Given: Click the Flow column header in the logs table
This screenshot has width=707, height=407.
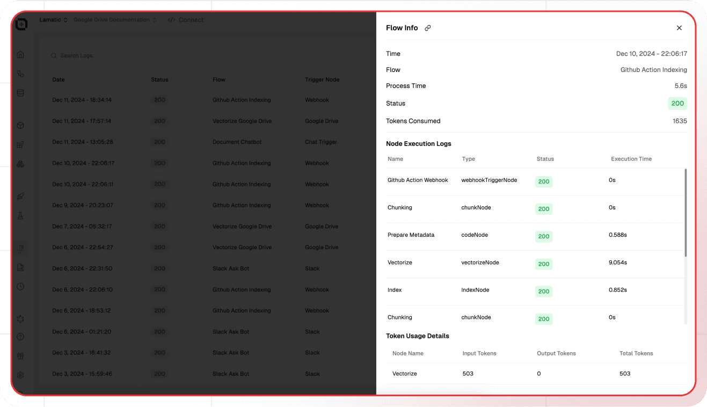Looking at the screenshot, I should (219, 79).
